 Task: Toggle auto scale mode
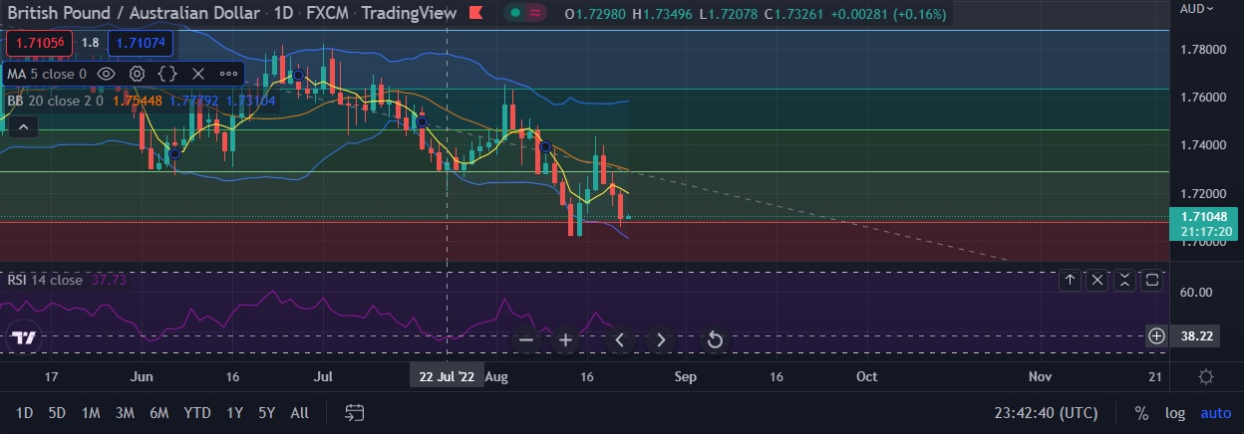[1215, 412]
